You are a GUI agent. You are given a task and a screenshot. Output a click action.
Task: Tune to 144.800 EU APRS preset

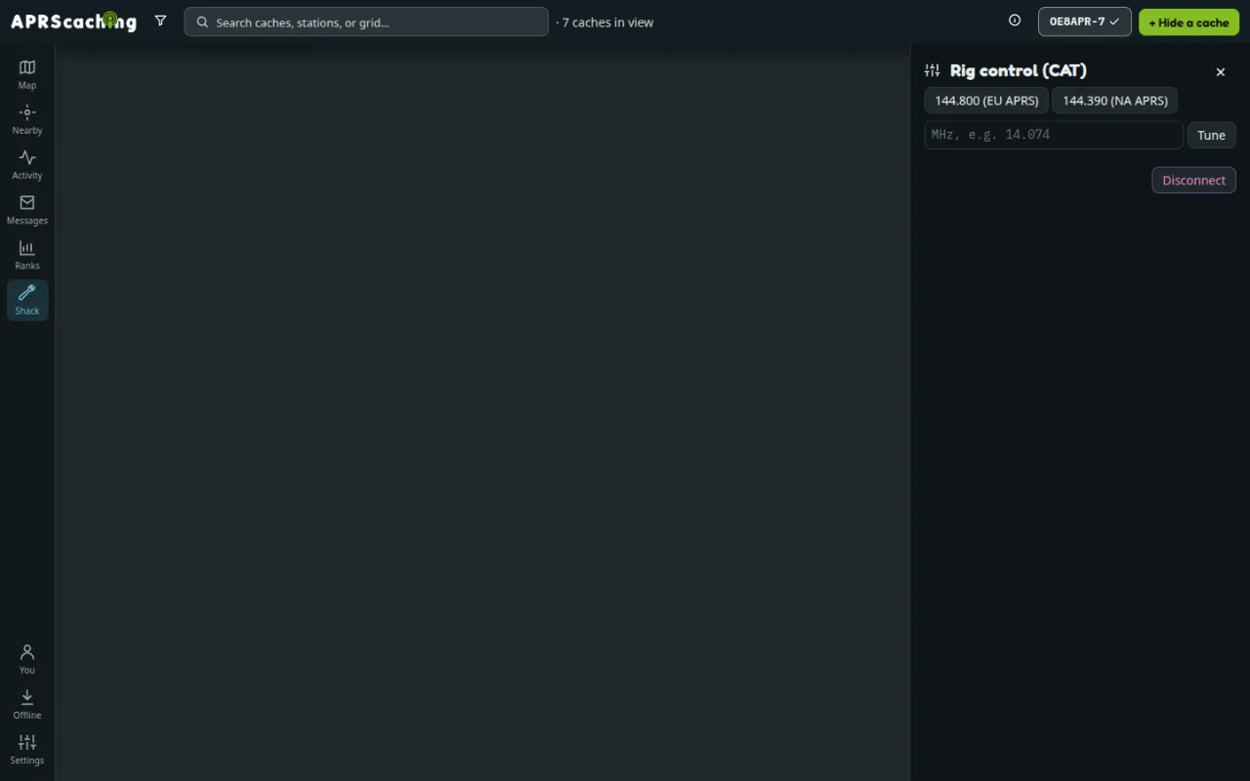(x=986, y=101)
